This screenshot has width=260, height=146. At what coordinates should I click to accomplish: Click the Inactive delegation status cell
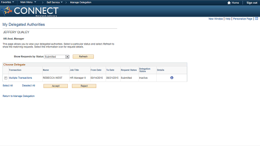pyautogui.click(x=143, y=78)
